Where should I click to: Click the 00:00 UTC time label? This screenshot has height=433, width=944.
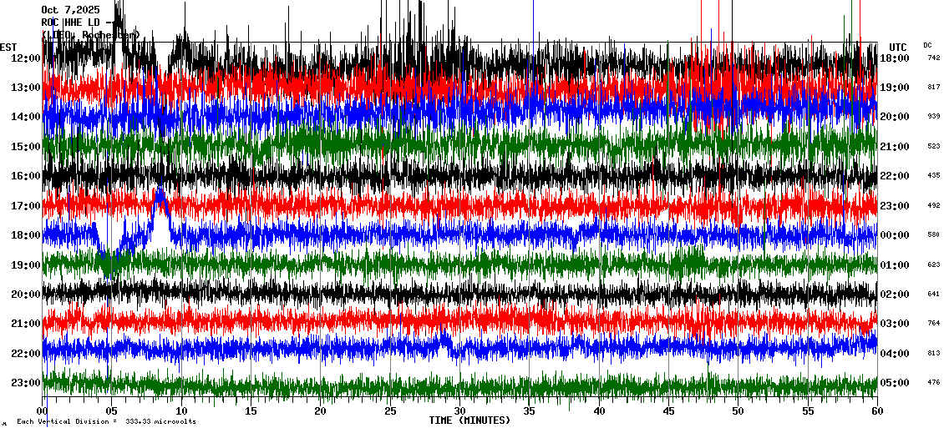895,235
